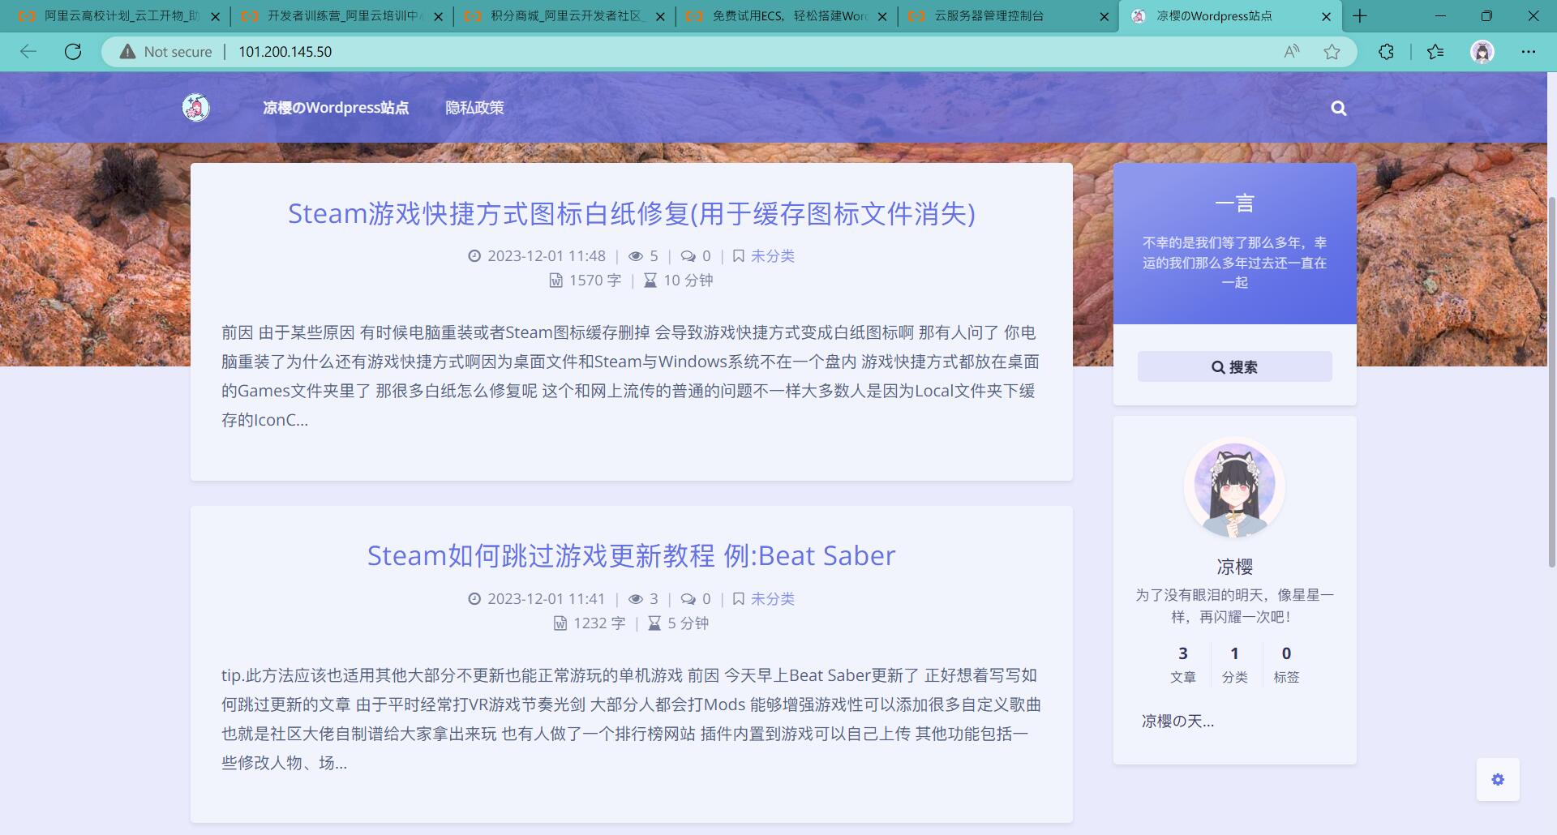
Task: Click the 凉樱の天... sidebar entry
Action: pyautogui.click(x=1177, y=721)
